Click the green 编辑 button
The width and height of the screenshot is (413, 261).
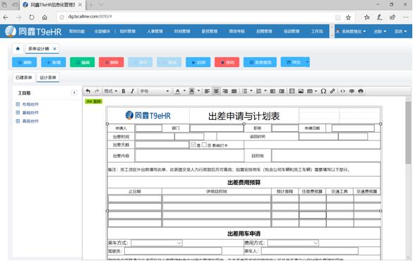pyautogui.click(x=83, y=62)
